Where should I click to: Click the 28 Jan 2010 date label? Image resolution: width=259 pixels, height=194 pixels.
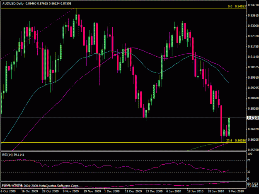point(216,191)
